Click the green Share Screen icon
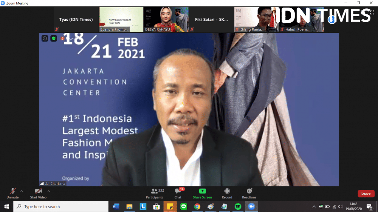 [x=202, y=191]
